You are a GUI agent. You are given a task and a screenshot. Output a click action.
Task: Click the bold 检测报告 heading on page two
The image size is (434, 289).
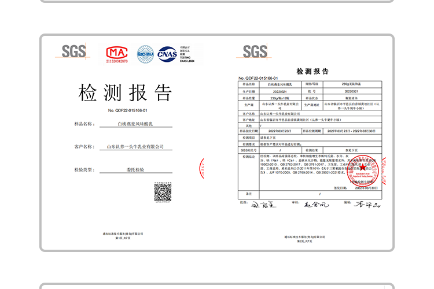312,71
